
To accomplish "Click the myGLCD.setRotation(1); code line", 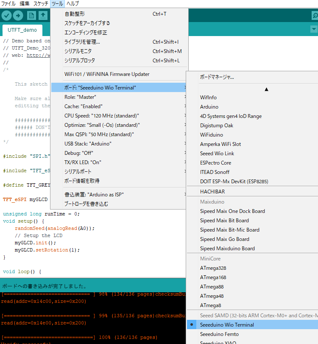I will point(47,250).
